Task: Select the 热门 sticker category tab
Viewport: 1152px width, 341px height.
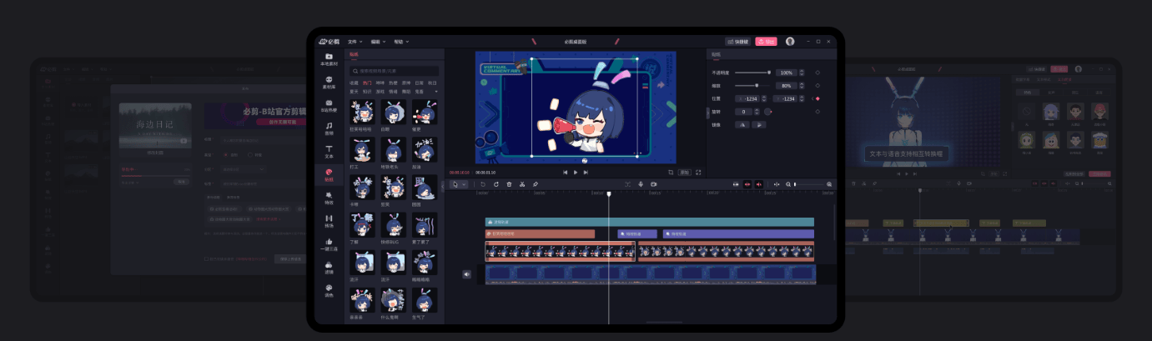Action: [367, 83]
